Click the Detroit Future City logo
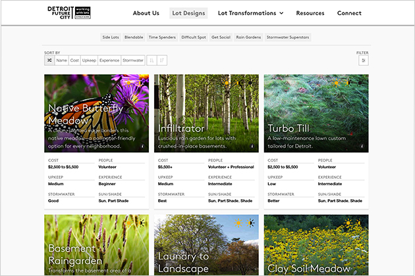 (69, 12)
